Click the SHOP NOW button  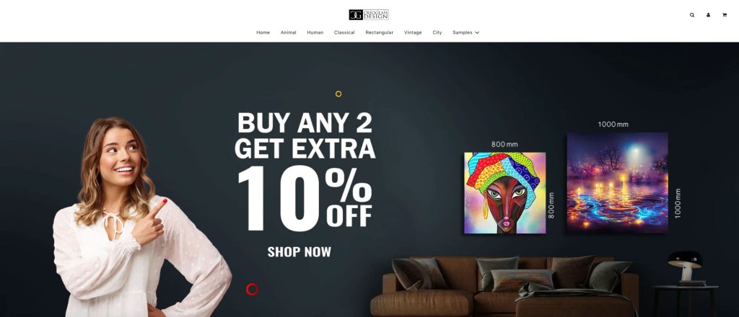coord(299,252)
